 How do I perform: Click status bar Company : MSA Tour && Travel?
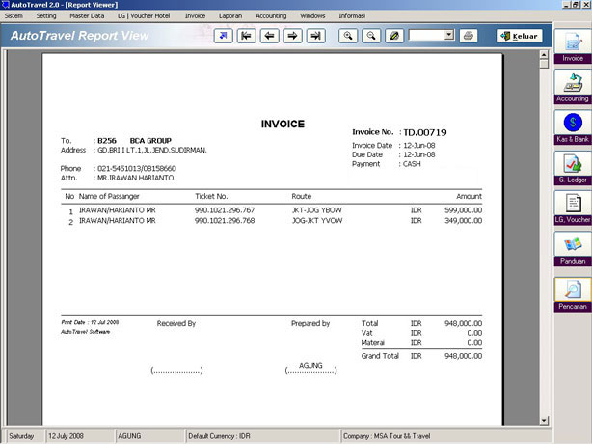pyautogui.click(x=387, y=436)
